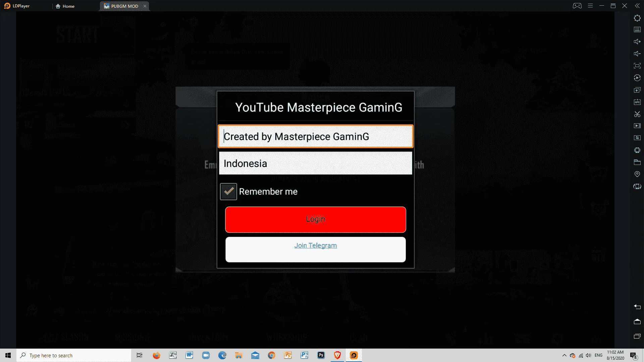Image resolution: width=644 pixels, height=362 pixels.
Task: Collapse sidebar with double-chevron icon
Action: tap(637, 6)
